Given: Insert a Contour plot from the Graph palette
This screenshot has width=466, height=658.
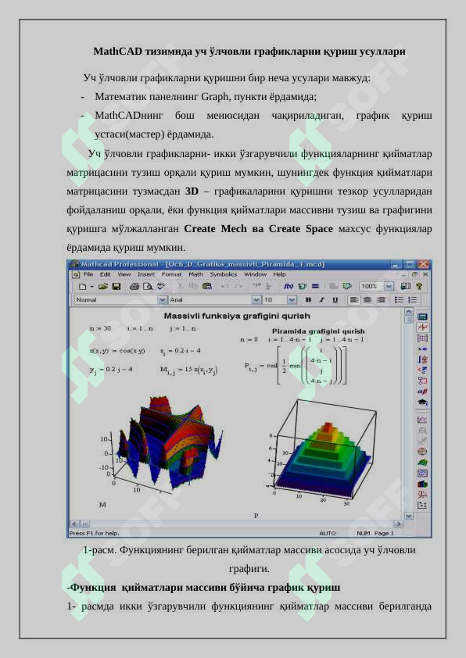Looking at the screenshot, I should click(x=422, y=473).
